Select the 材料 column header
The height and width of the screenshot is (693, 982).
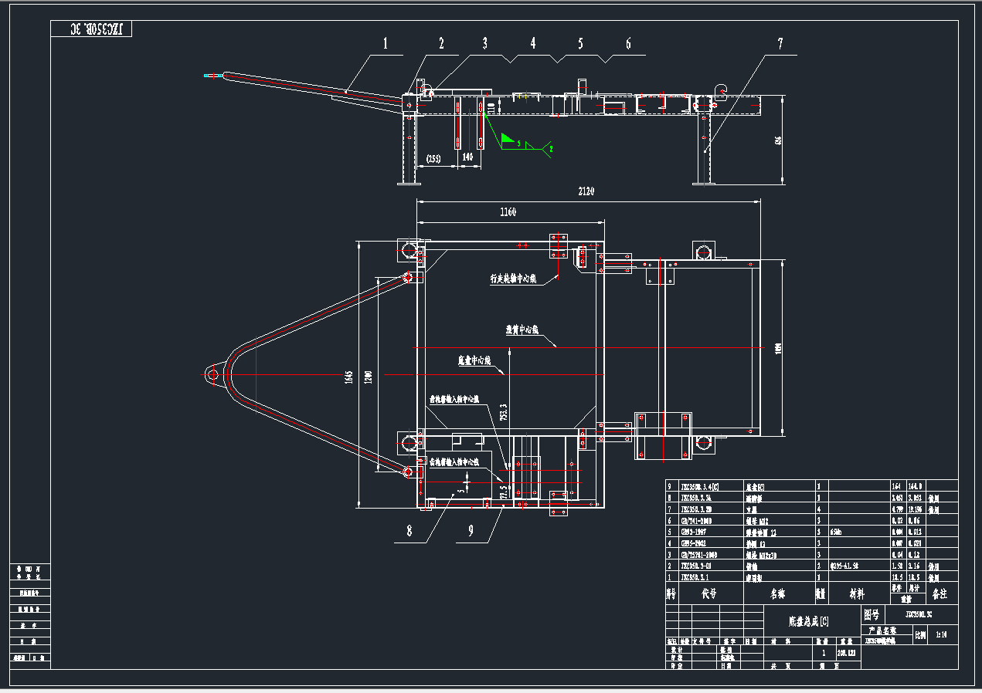point(858,594)
